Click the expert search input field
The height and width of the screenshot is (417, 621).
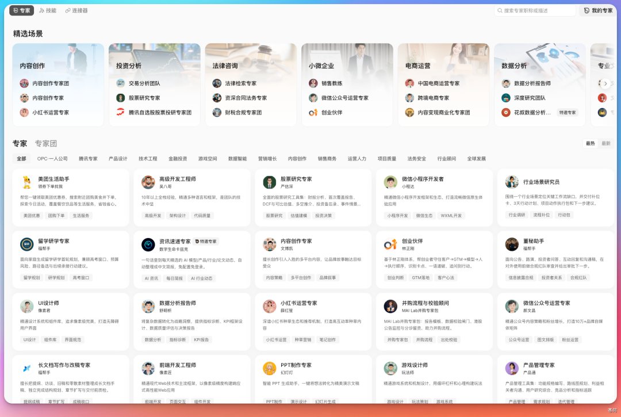(x=535, y=11)
